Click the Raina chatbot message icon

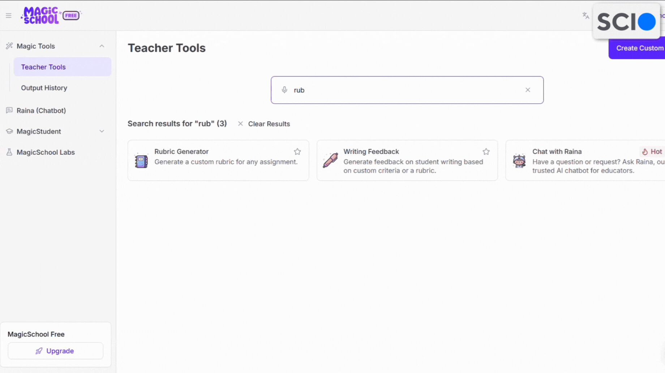[9, 110]
